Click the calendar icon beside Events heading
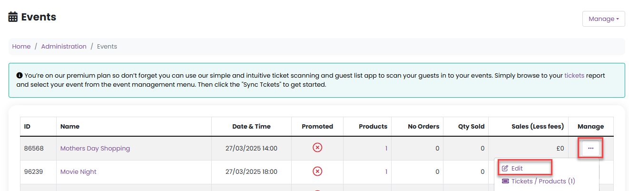The width and height of the screenshot is (629, 191). [13, 17]
